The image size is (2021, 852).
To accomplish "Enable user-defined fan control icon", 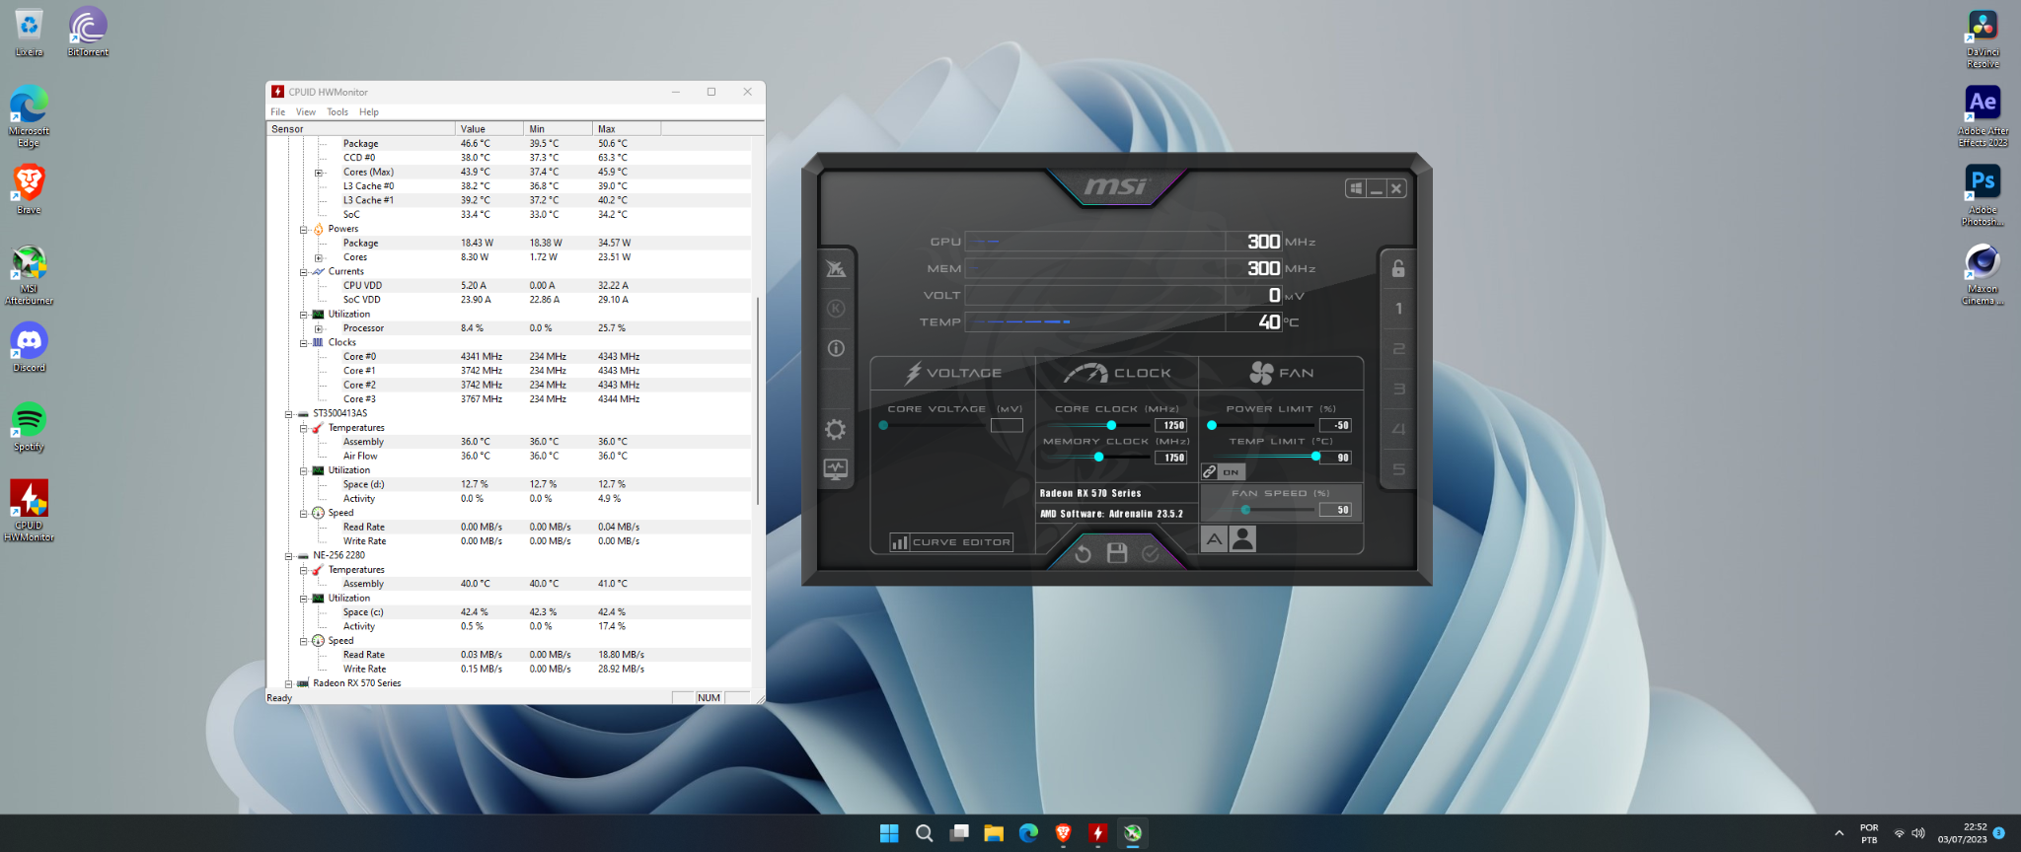I will coord(1243,538).
